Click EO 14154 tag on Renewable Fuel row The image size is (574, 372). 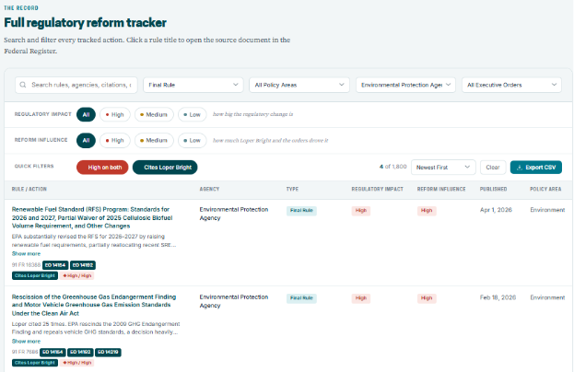(55, 265)
